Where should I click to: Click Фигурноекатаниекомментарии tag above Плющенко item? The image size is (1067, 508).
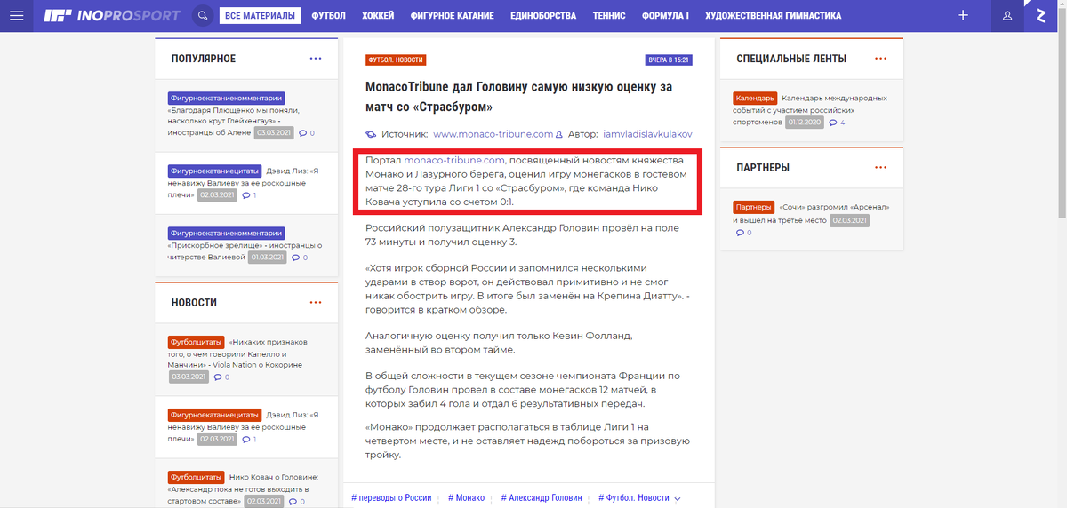pos(226,99)
